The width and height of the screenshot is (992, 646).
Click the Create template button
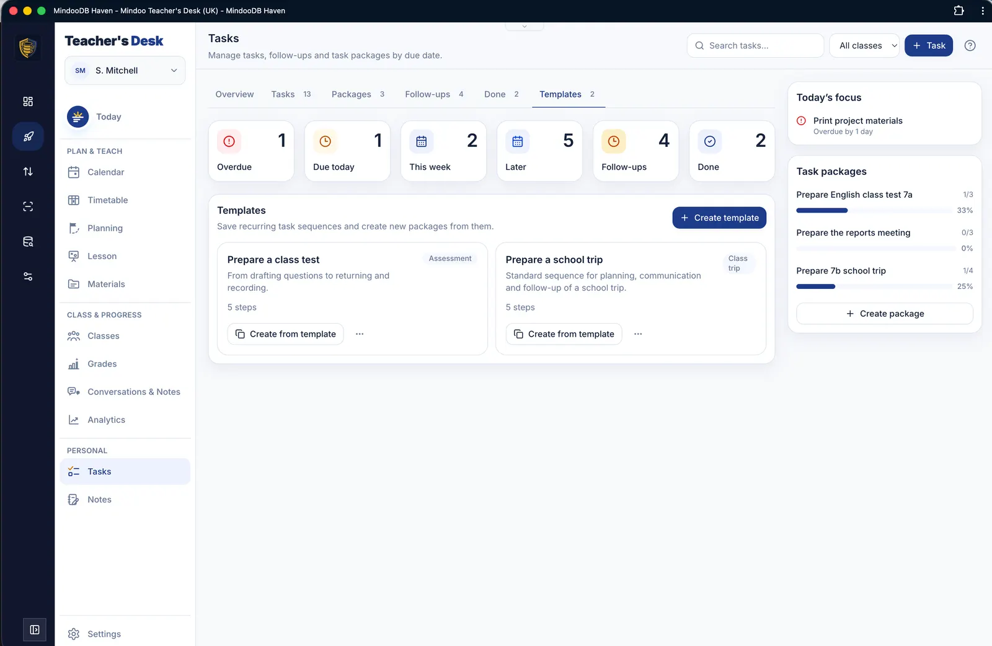tap(719, 218)
